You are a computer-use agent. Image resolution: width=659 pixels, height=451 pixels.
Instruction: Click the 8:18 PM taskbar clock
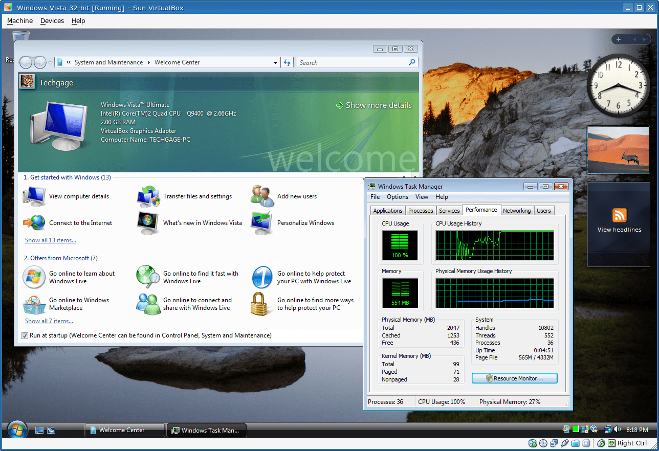pos(637,430)
